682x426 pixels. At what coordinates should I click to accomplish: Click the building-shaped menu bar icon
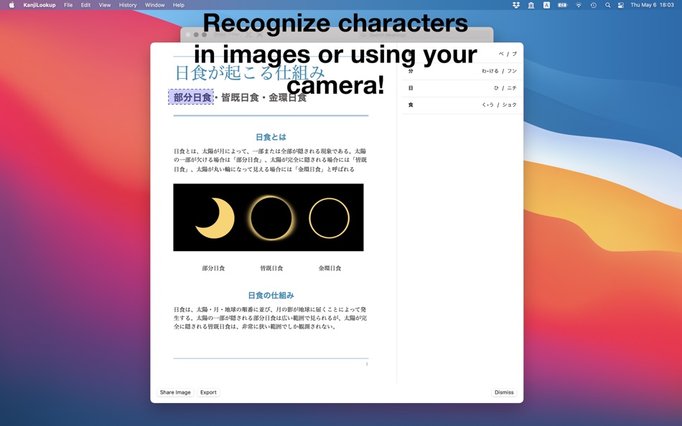[531, 5]
